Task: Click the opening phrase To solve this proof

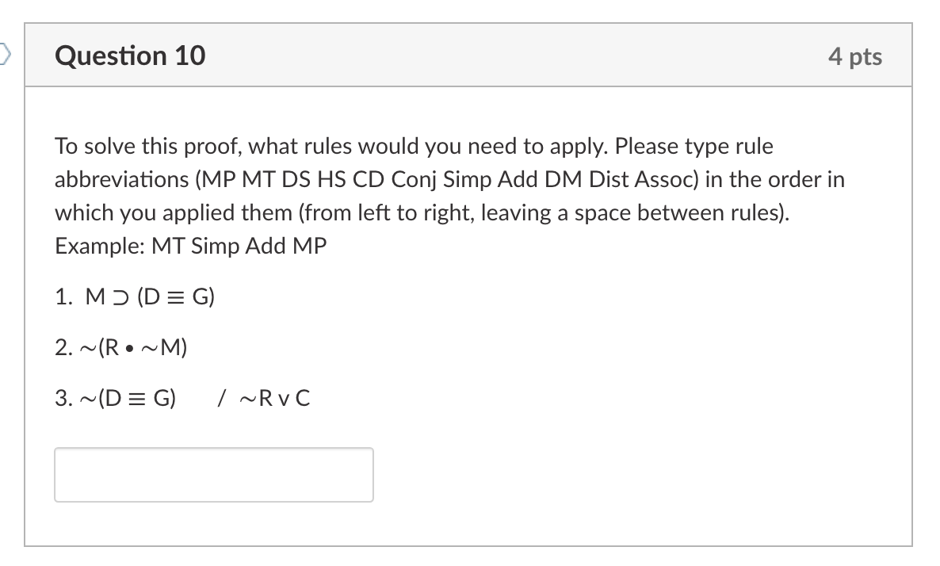Action: click(147, 147)
